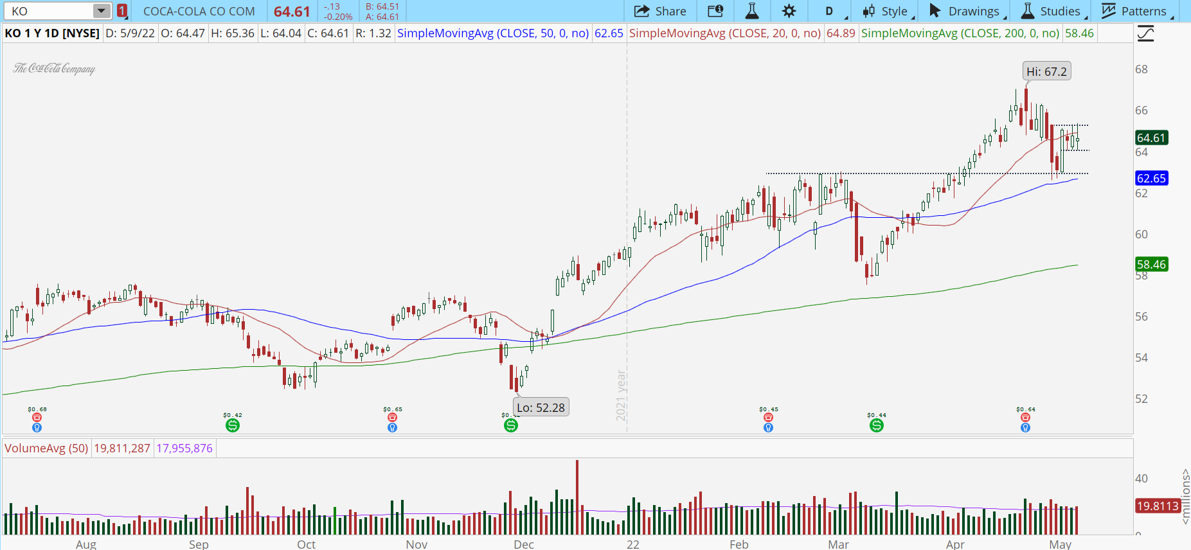This screenshot has height=550, width=1191.
Task: Click the bid value B: 64.51
Action: (382, 6)
